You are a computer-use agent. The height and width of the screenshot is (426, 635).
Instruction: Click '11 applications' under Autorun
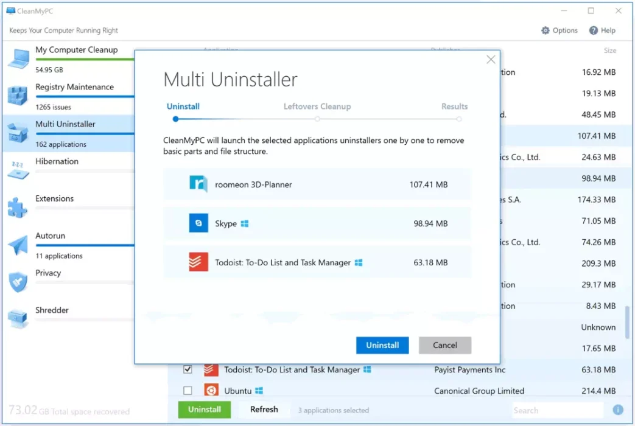tap(58, 256)
